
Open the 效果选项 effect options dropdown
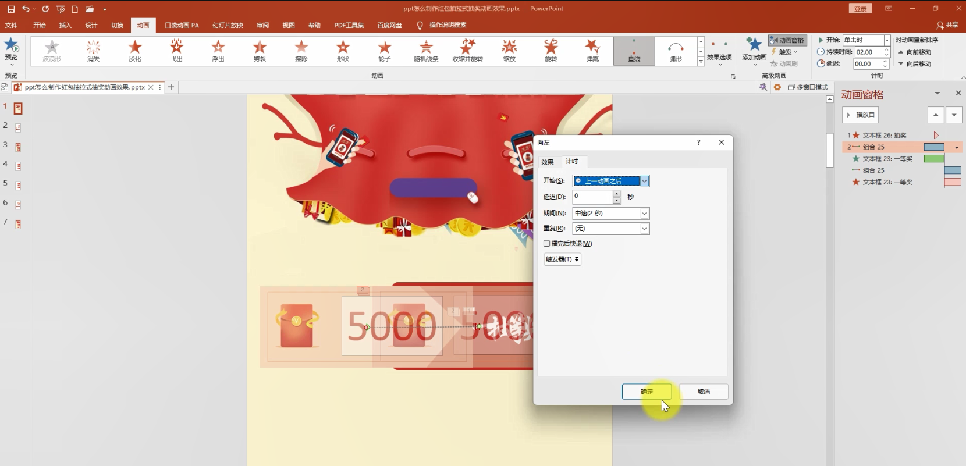pos(719,52)
